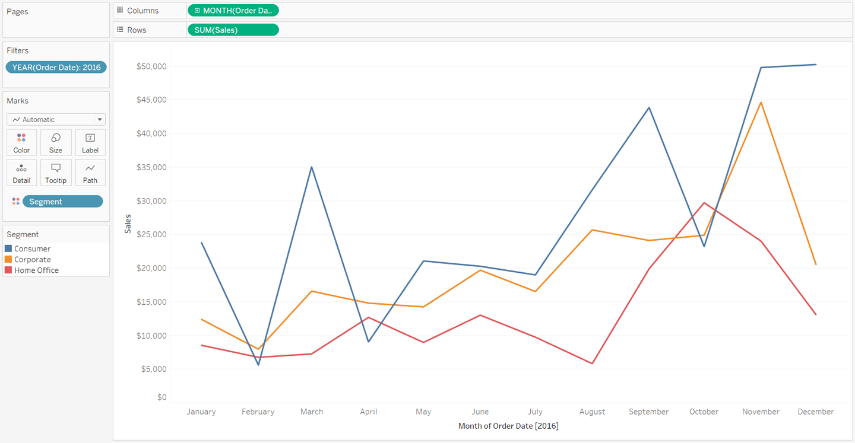
Task: Select the Segment pill on Marks card
Action: [x=62, y=202]
